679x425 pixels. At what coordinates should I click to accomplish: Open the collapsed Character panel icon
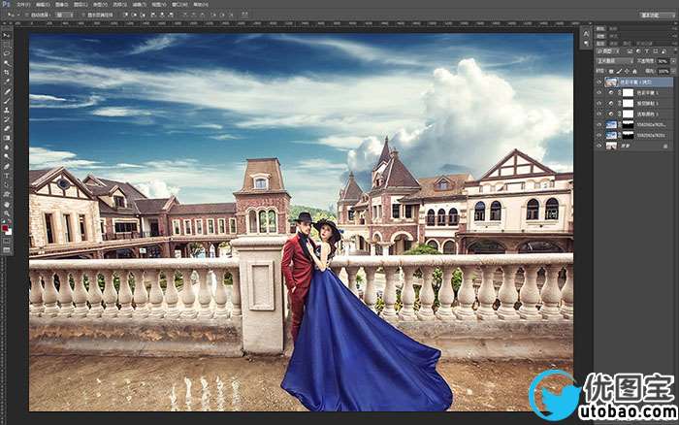point(586,33)
